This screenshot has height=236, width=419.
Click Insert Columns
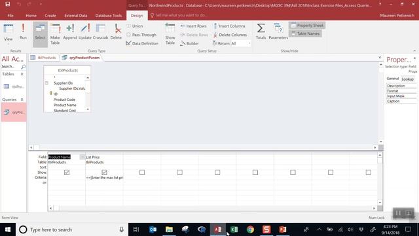pos(229,26)
